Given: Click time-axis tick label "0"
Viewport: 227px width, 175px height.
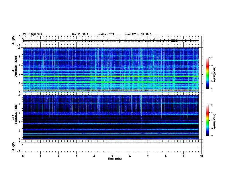Looking at the screenshot, I should 23,156.
